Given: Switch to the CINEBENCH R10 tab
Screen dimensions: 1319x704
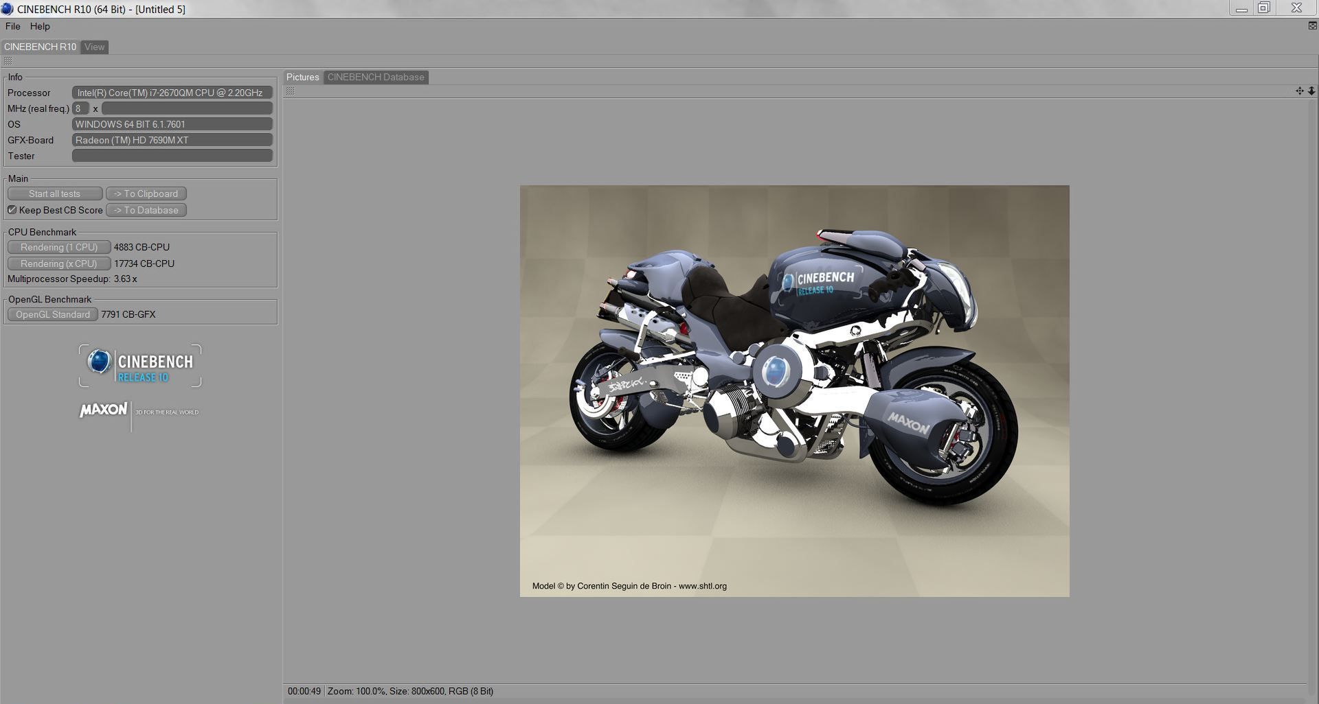Looking at the screenshot, I should pyautogui.click(x=40, y=47).
